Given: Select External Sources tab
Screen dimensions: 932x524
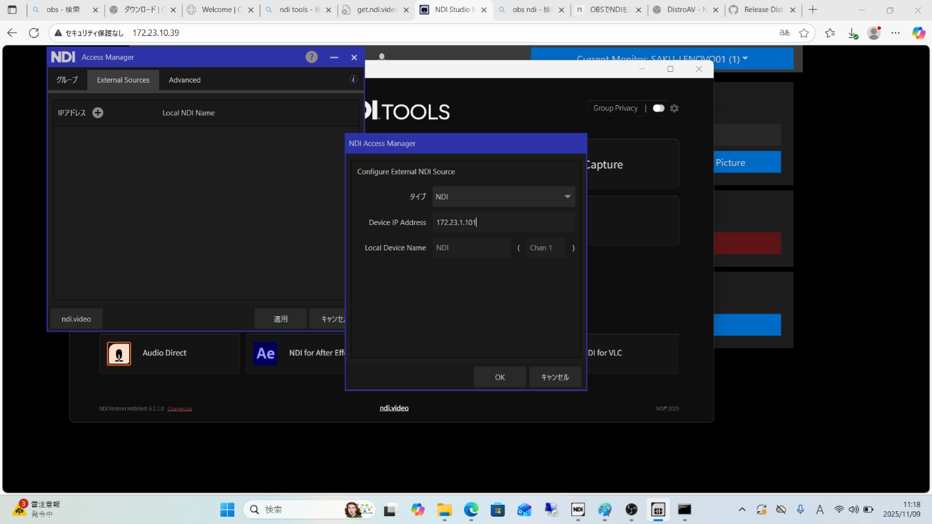Looking at the screenshot, I should click(123, 80).
